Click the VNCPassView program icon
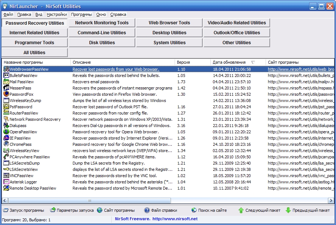The width and height of the screenshot is (336, 225). 6,176
